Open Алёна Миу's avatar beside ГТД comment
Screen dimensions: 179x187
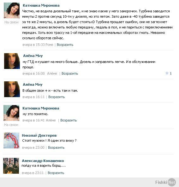tap(12, 61)
